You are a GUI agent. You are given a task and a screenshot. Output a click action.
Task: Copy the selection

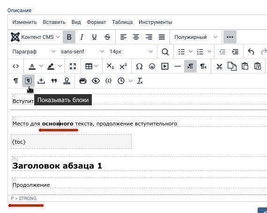tap(232, 66)
